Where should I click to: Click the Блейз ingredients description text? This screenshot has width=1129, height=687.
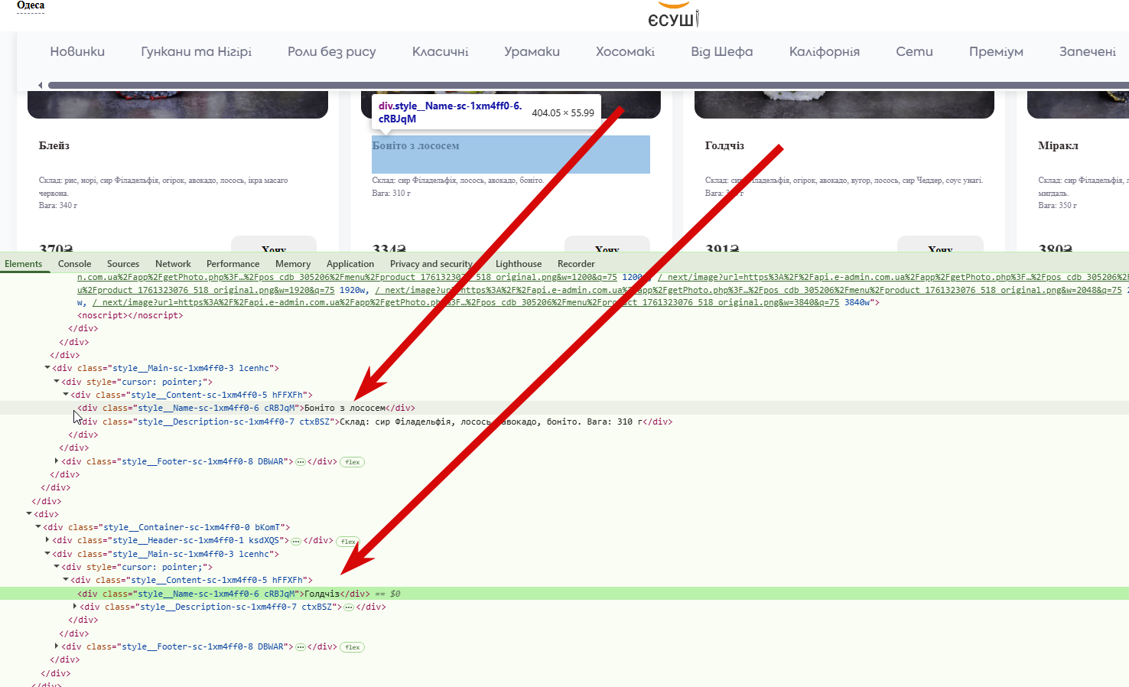pos(163,187)
